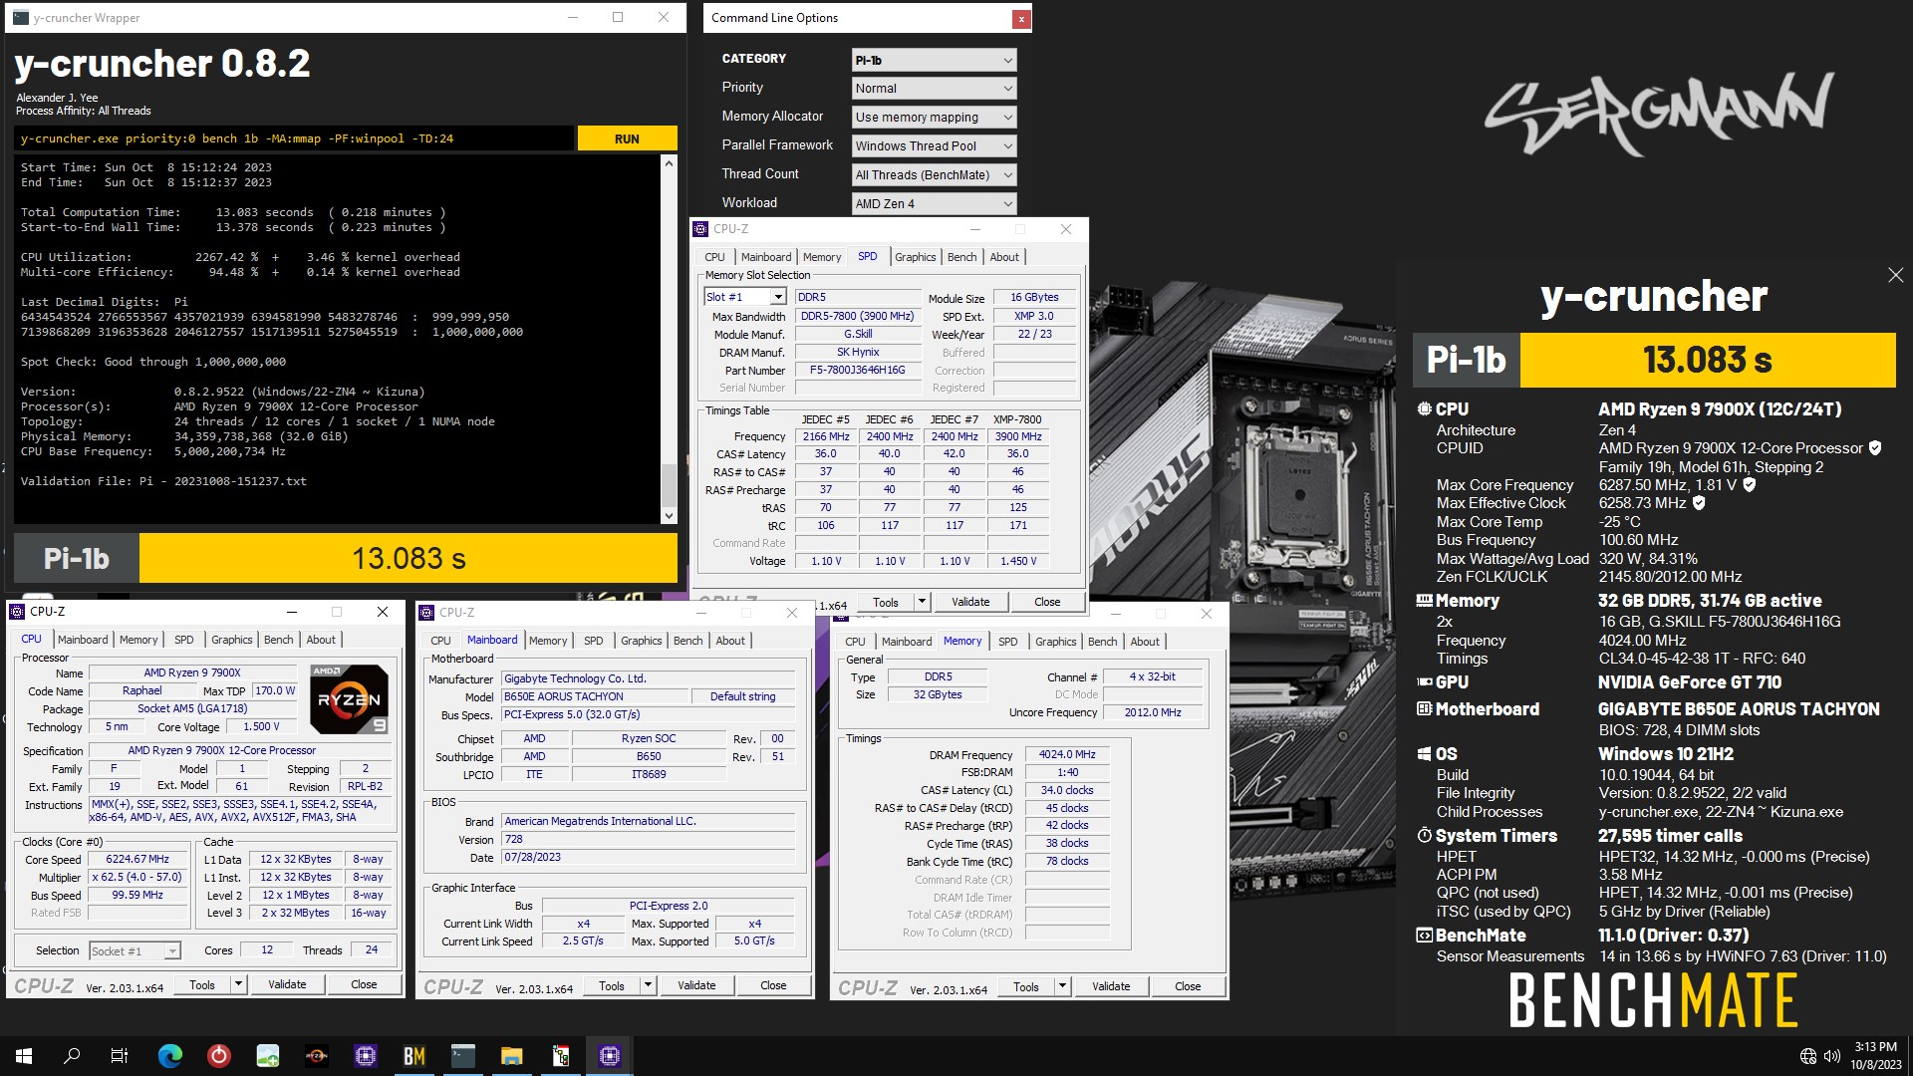Close the Command Line Options window
The width and height of the screenshot is (1913, 1076).
pyautogui.click(x=1020, y=19)
